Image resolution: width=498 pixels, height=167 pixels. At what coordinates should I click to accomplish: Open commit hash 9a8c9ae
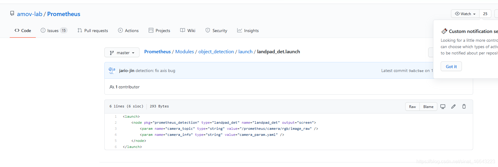click(x=416, y=71)
